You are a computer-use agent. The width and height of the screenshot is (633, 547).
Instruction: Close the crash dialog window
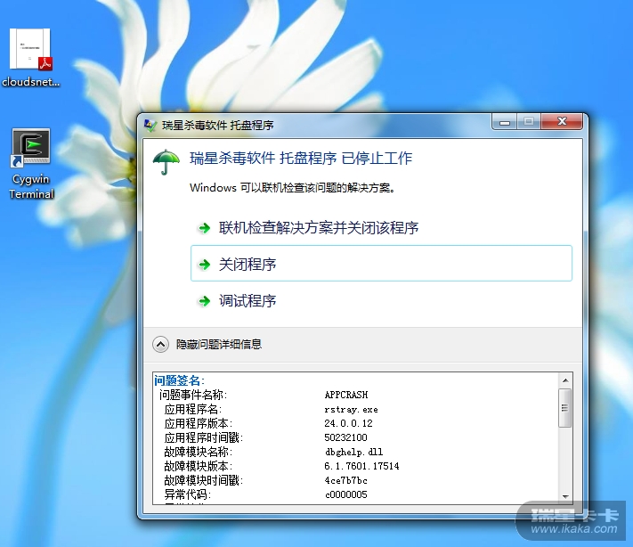point(562,121)
